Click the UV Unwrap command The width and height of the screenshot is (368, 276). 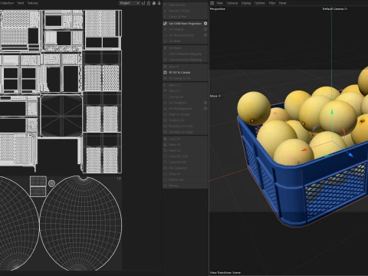coord(176,29)
